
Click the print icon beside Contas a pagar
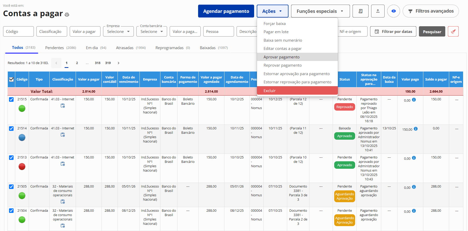[x=67, y=15]
